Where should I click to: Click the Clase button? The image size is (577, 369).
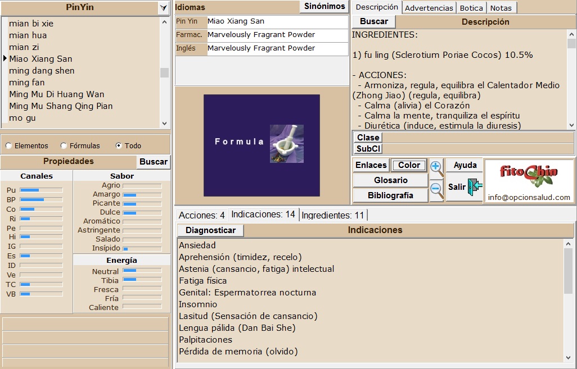click(368, 138)
